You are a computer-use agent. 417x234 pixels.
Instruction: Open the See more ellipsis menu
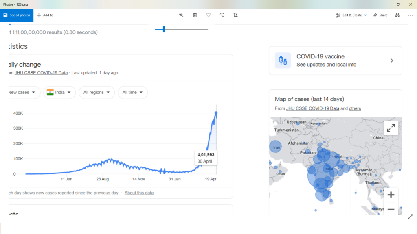click(x=410, y=15)
